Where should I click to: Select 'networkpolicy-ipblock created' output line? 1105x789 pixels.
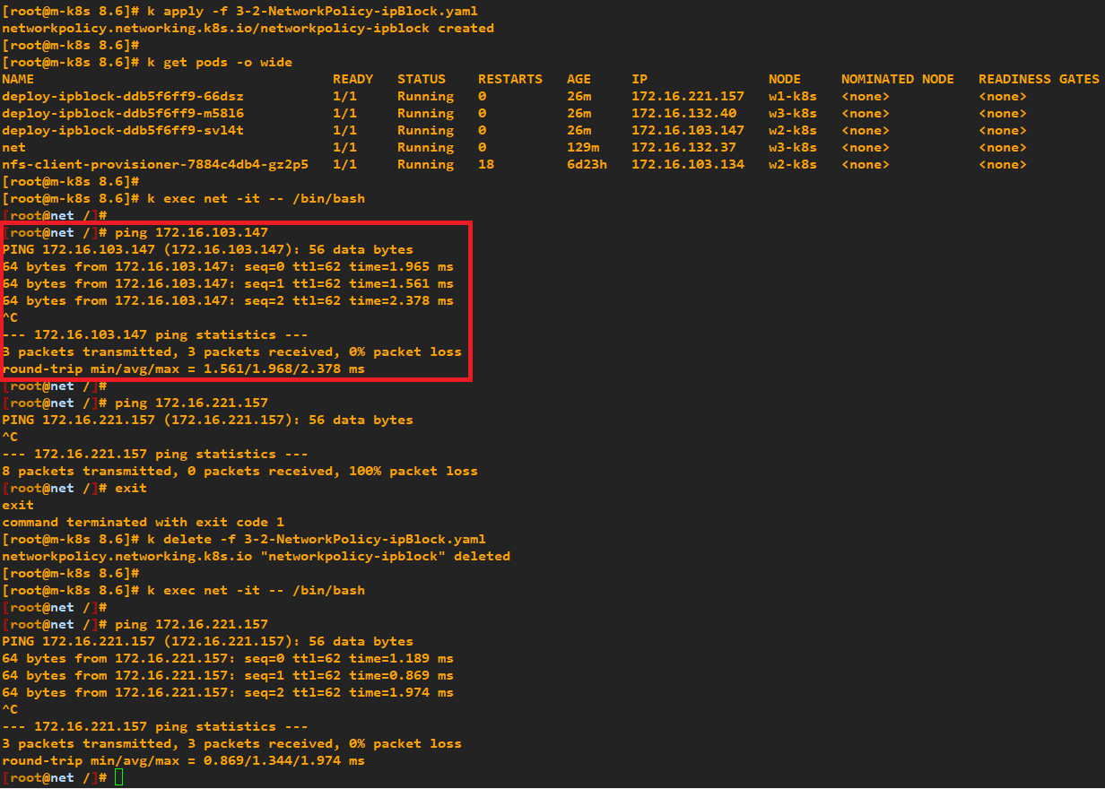248,28
